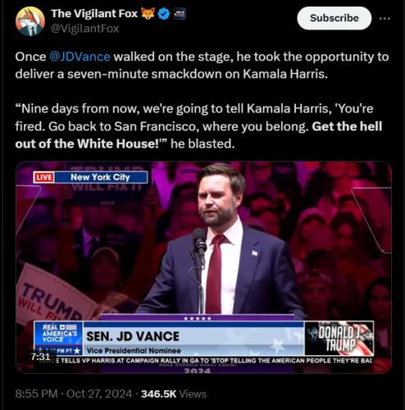Image resolution: width=405 pixels, height=410 pixels.
Task: Open the three-dot more options menu
Action: (385, 18)
